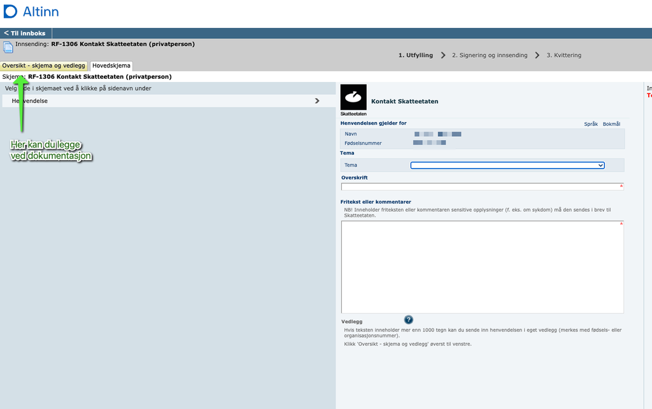Click step 1. Utfylling

tap(415, 55)
